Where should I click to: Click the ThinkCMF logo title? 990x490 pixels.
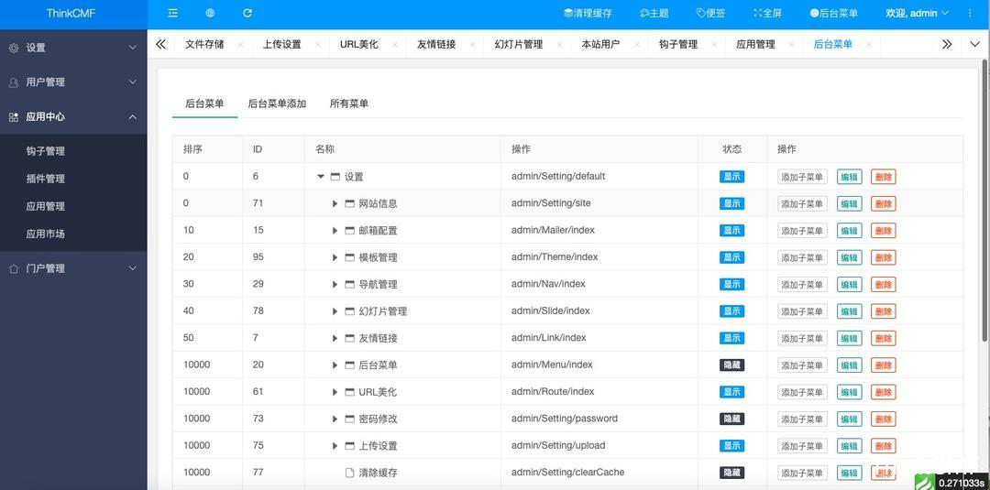(71, 13)
